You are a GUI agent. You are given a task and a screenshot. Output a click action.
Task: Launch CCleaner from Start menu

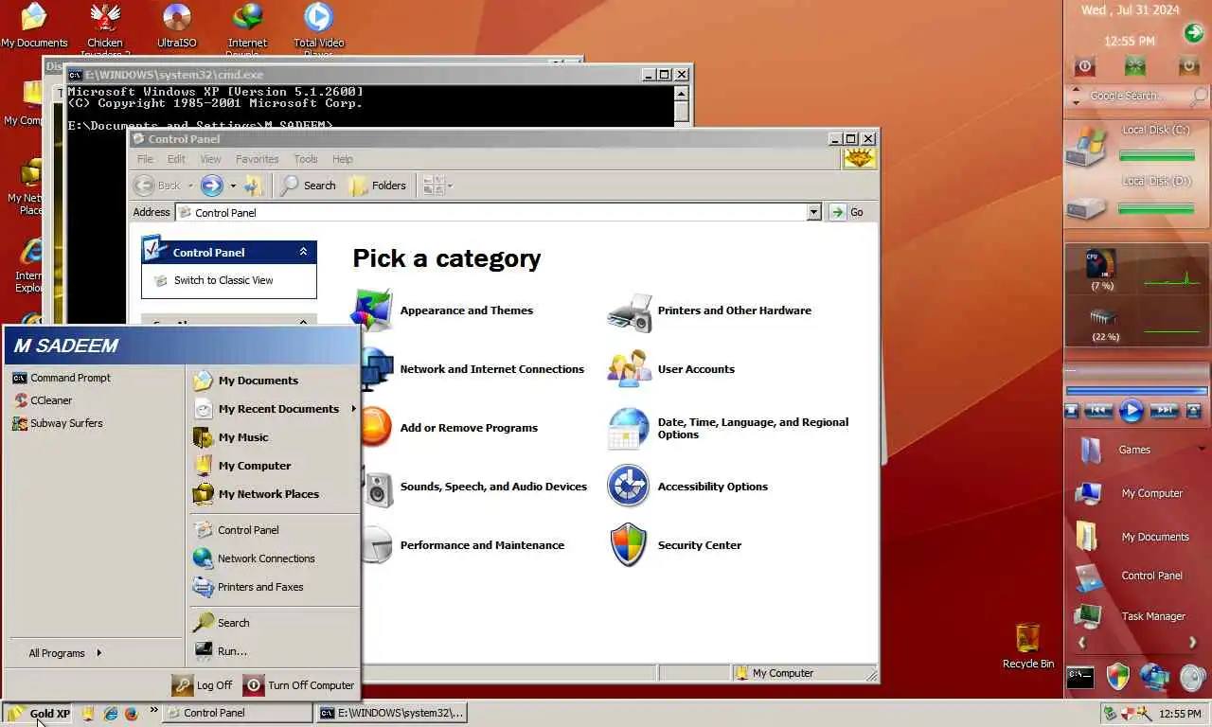click(x=43, y=400)
